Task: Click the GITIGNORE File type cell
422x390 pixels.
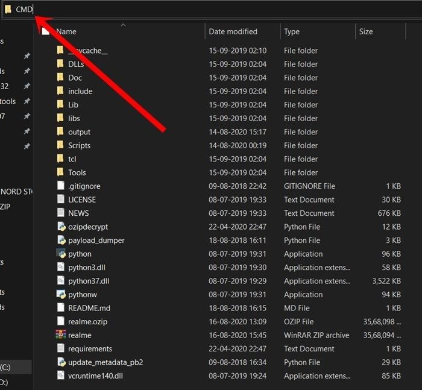Action: point(309,186)
